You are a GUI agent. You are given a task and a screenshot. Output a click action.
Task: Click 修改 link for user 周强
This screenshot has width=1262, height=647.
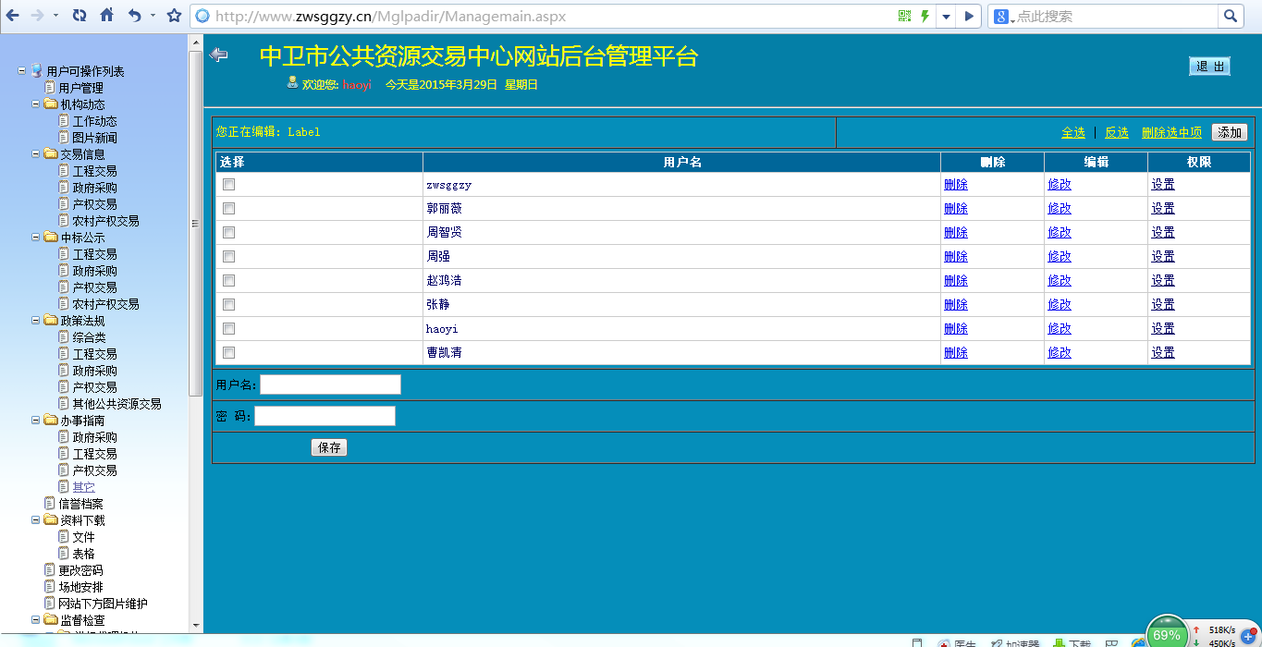[x=1060, y=256]
